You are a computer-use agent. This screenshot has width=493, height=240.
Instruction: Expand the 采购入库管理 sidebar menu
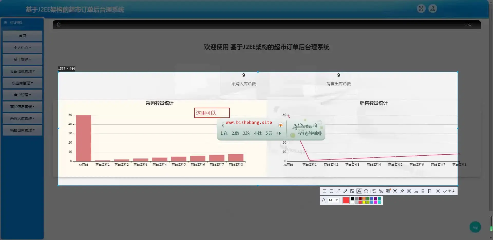point(22,118)
